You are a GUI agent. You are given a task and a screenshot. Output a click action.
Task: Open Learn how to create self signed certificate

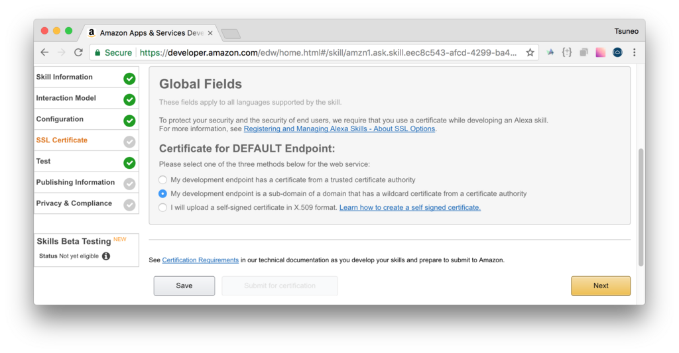tap(410, 208)
